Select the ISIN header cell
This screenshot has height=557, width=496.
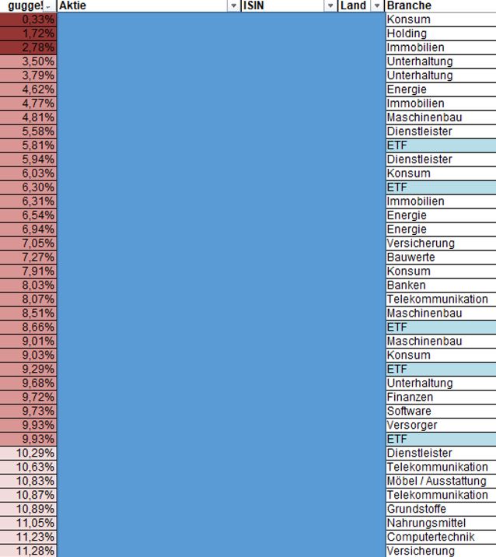tap(289, 5)
